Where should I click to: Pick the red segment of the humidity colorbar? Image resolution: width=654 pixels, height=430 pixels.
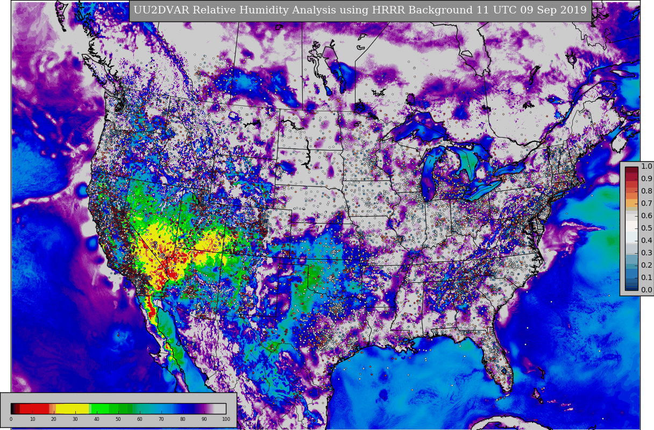click(34, 408)
